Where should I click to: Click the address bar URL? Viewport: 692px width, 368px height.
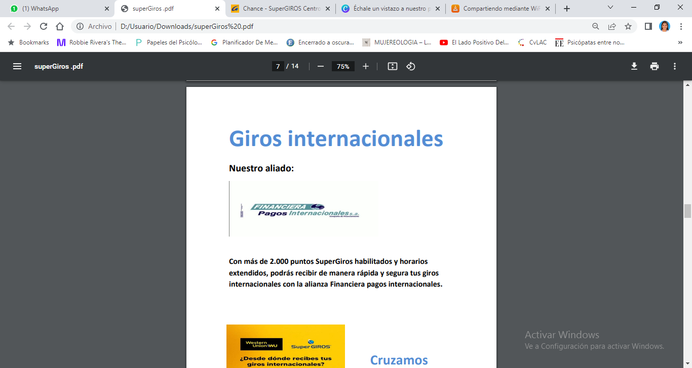[x=187, y=26]
